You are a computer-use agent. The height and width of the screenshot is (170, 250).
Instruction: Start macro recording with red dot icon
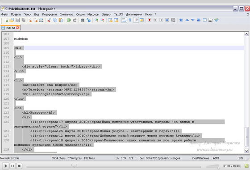pos(150,20)
